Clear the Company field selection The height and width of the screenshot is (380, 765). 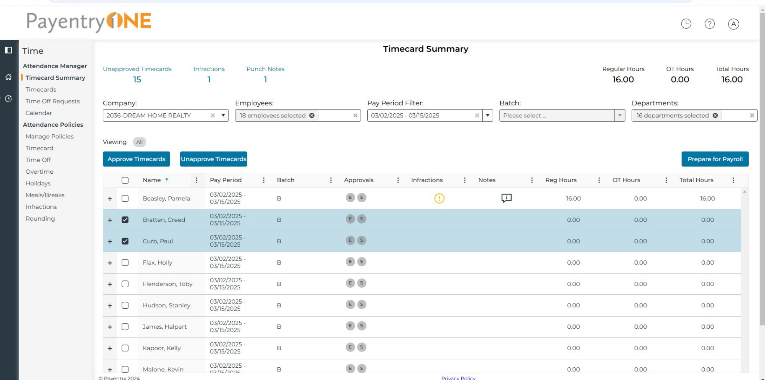coord(212,116)
